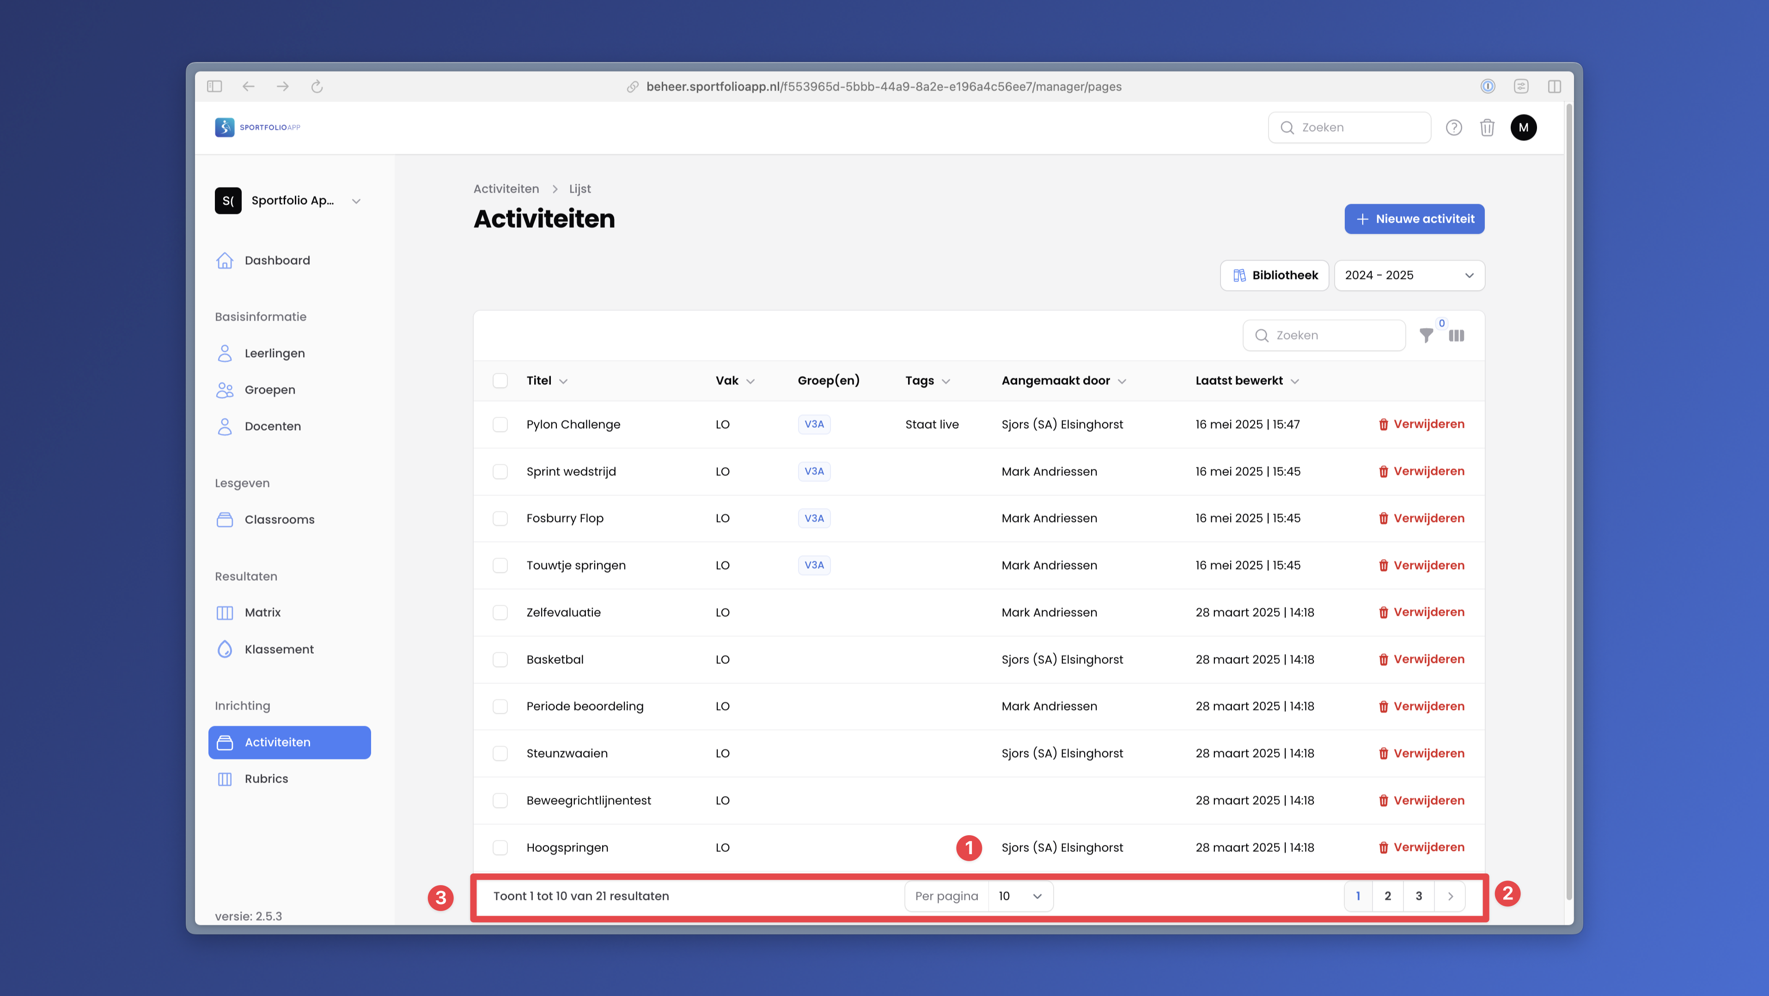This screenshot has height=996, width=1769.
Task: Open Activiteiten in the sidebar
Action: coord(290,743)
